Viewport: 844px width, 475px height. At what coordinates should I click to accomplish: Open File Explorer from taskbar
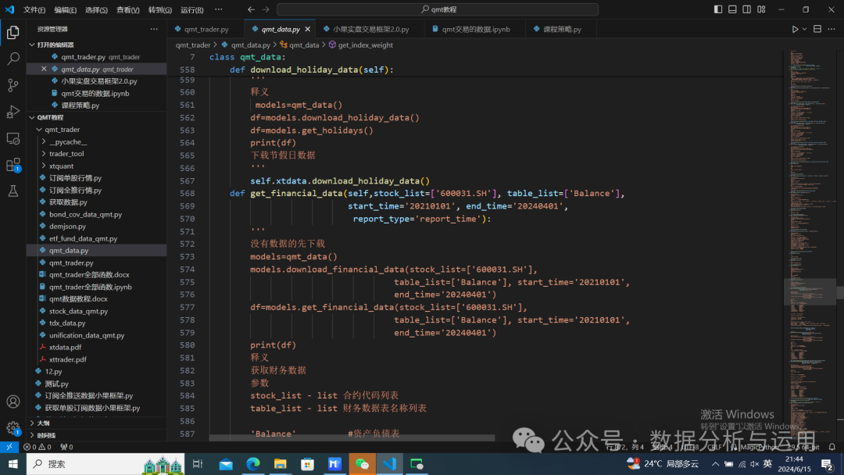pyautogui.click(x=281, y=464)
